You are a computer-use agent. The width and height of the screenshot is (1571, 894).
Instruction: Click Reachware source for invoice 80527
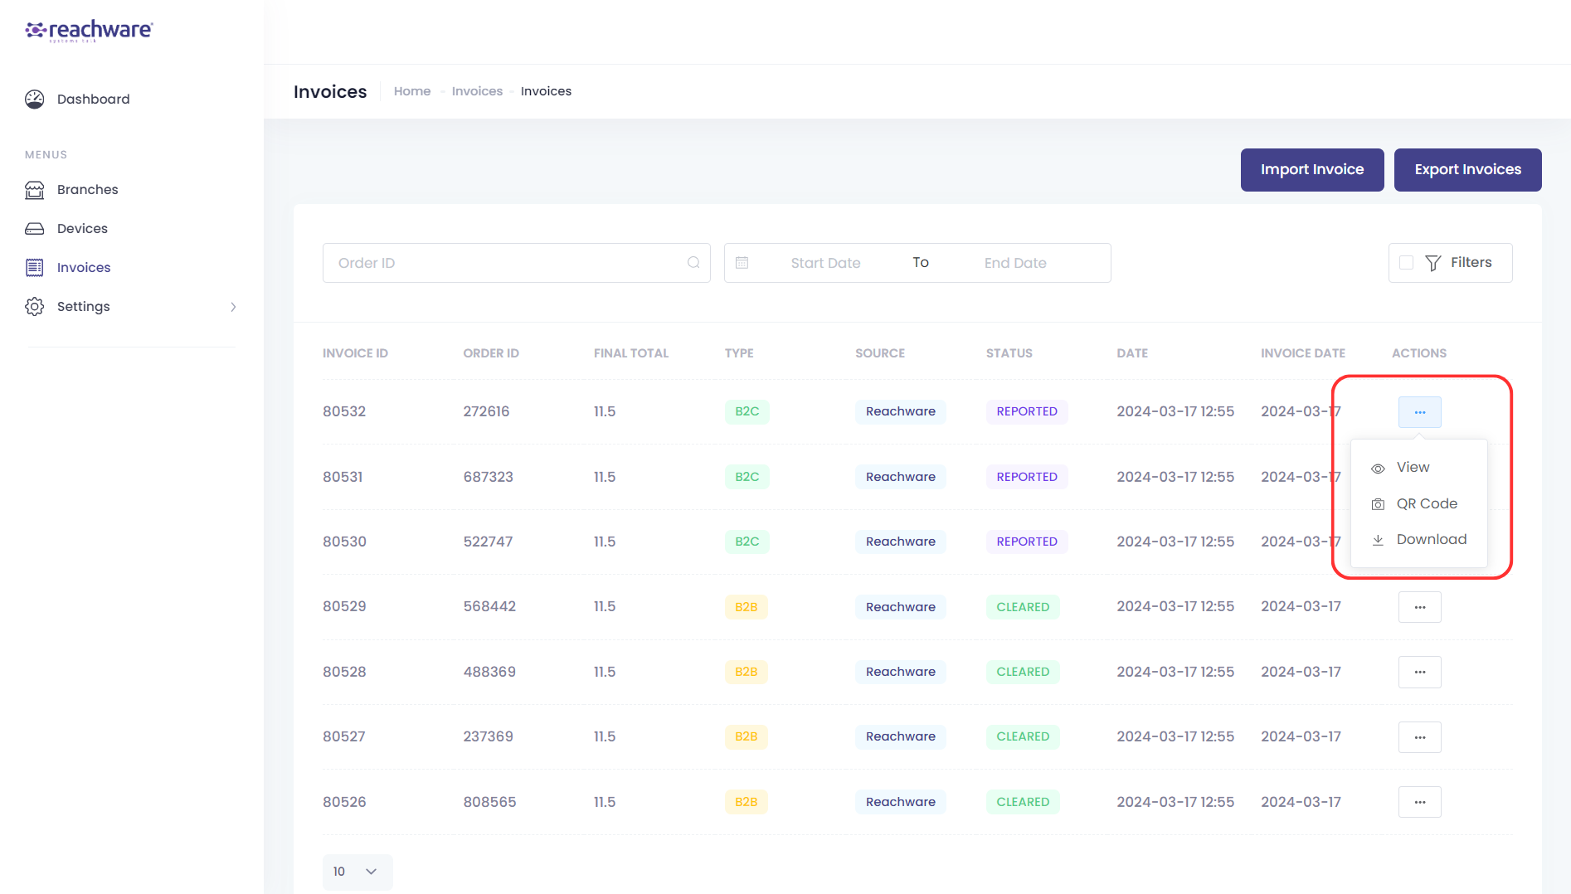pos(901,737)
